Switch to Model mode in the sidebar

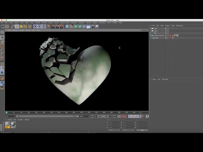pos(2,37)
